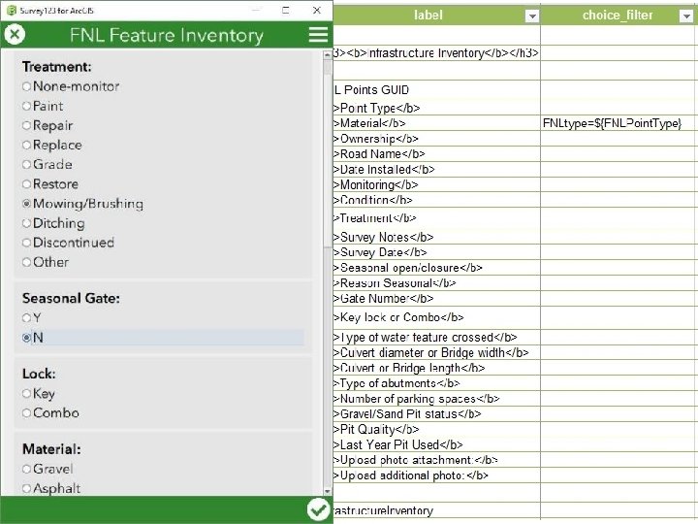Select the Survey Date label cell
This screenshot has height=524, width=698.
click(436, 252)
